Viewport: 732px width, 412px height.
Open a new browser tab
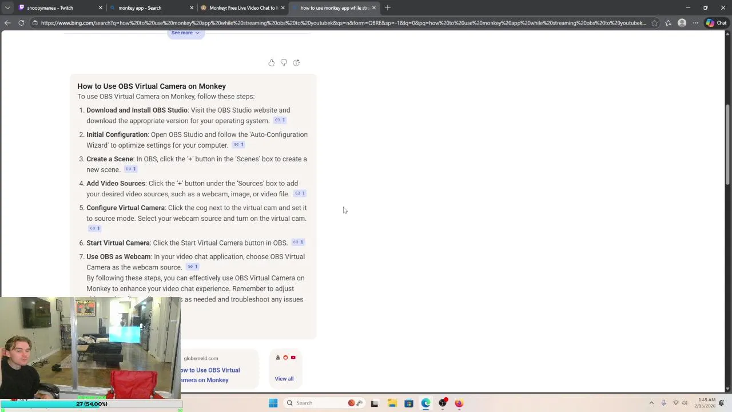click(x=388, y=8)
